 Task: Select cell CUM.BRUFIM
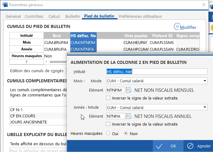(57, 42)
